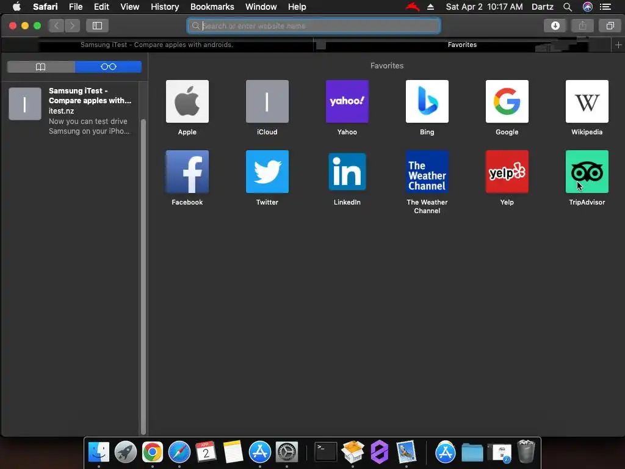The height and width of the screenshot is (469, 625).
Task: Open the History menu
Action: pos(165,7)
